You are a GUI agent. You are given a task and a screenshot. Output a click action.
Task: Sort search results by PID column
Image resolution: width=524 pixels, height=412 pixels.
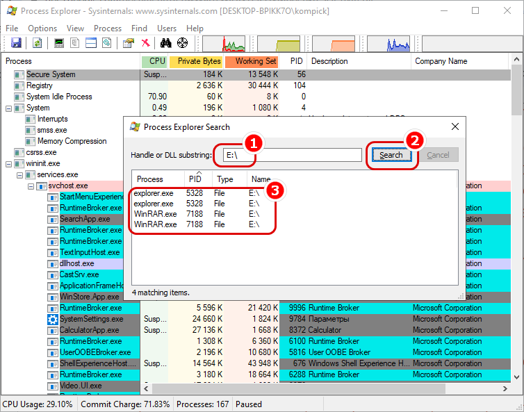(x=198, y=179)
